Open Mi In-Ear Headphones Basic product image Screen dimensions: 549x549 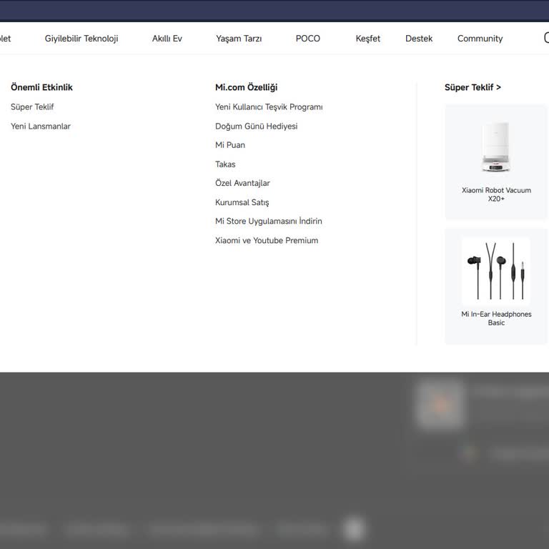pyautogui.click(x=496, y=271)
